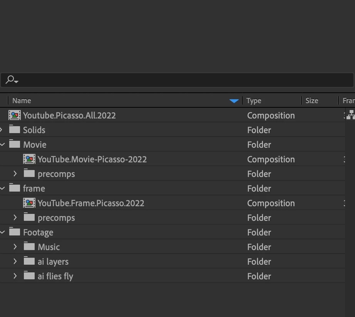Click precomps folder icon under frame
The image size is (355, 317).
click(29, 217)
